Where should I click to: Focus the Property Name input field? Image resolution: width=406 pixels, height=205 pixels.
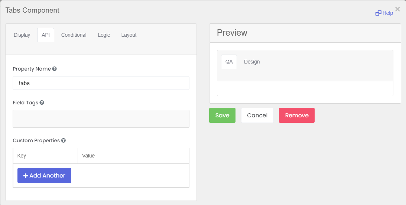101,83
